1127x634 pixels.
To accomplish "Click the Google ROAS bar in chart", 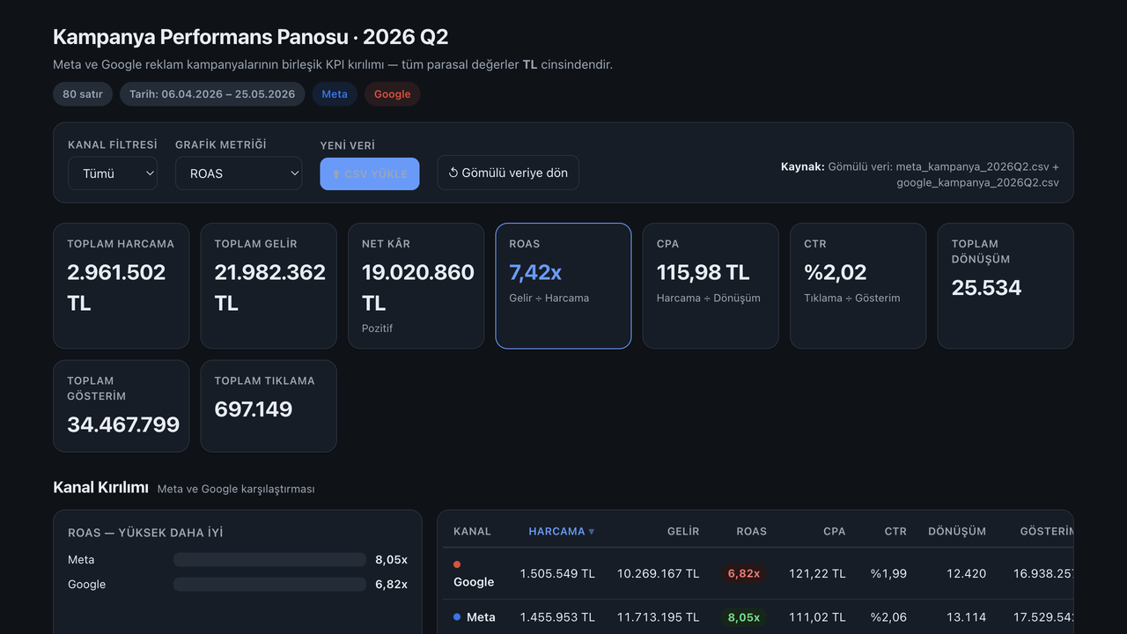I will 269,585.
